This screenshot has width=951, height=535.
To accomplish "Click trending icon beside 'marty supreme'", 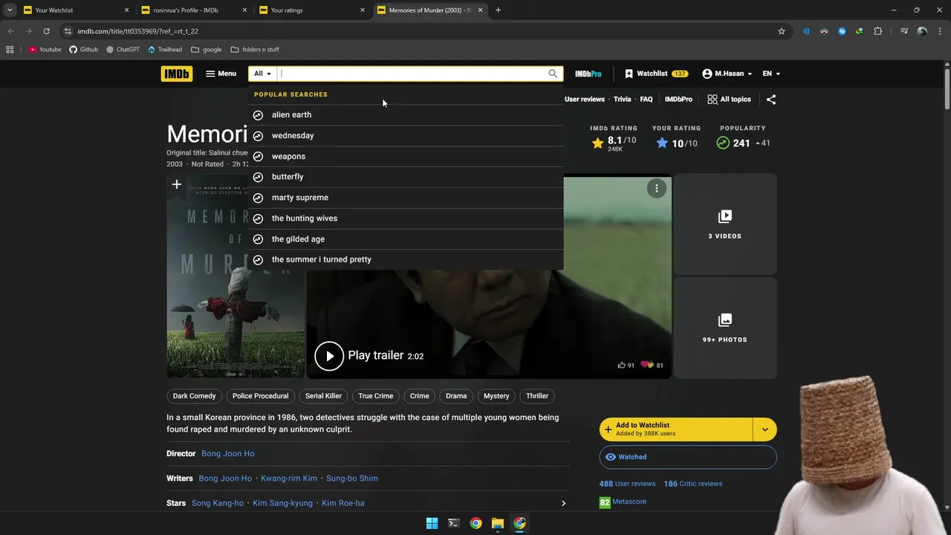I will pyautogui.click(x=258, y=198).
